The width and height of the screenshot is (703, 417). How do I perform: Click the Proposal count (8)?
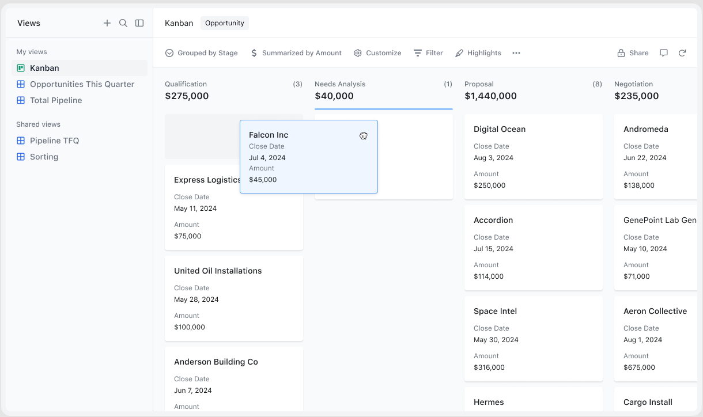tap(597, 84)
